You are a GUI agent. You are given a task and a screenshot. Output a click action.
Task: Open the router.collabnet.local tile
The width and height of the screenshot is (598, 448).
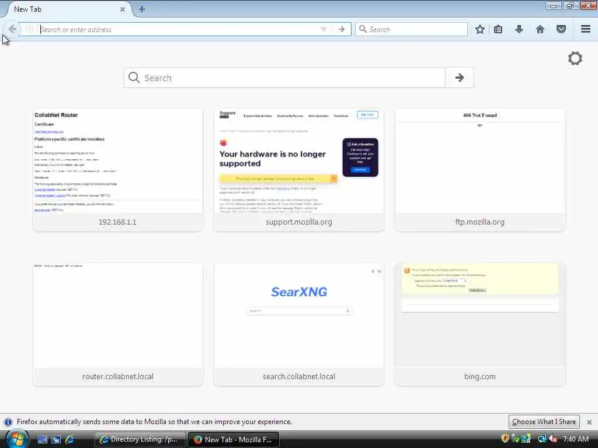[118, 324]
